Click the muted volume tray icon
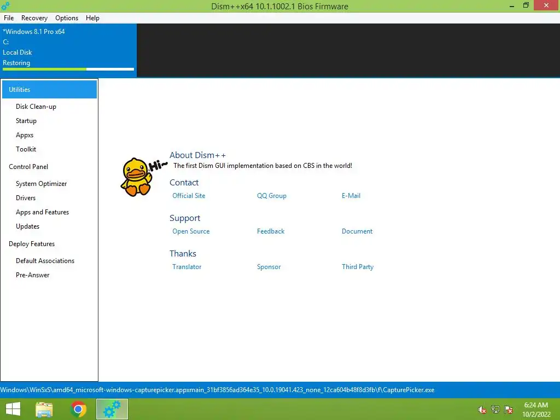Viewport: 560px width, 420px height. [482, 410]
